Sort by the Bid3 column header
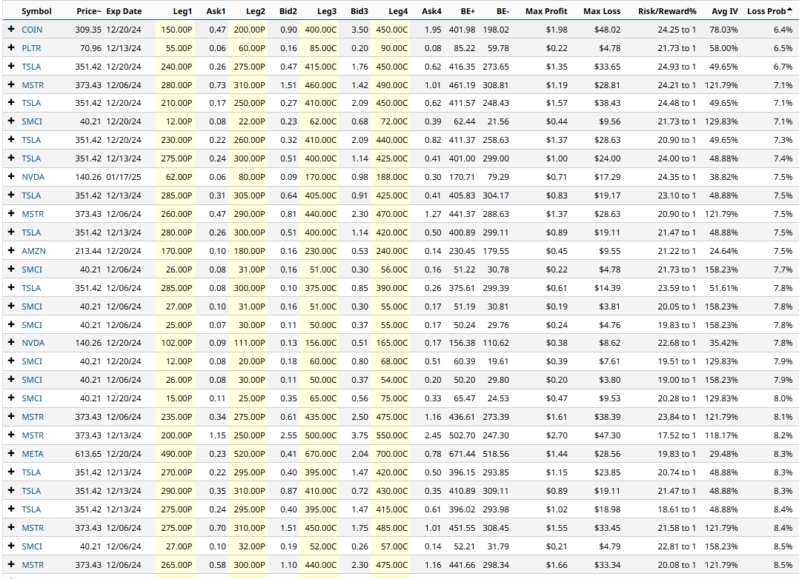Image resolution: width=799 pixels, height=579 pixels. [359, 11]
